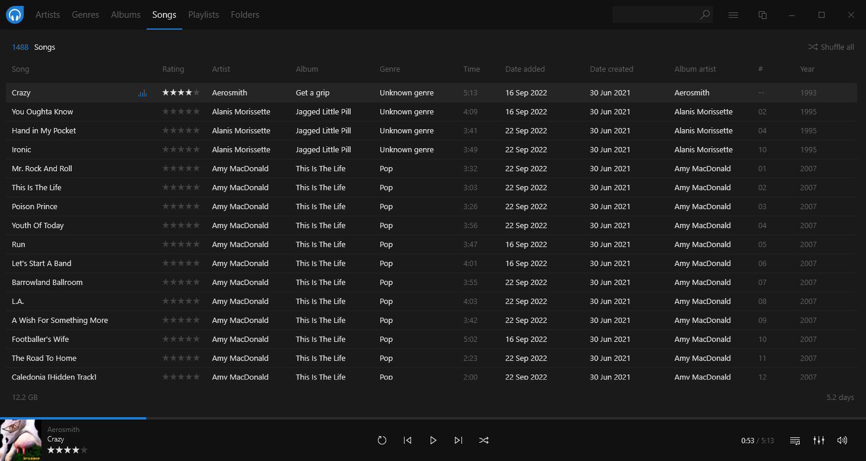Play the current track
The height and width of the screenshot is (461, 866).
pos(433,440)
